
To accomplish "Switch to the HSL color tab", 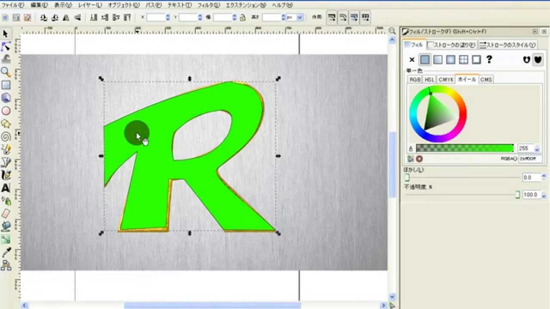I will [x=429, y=79].
